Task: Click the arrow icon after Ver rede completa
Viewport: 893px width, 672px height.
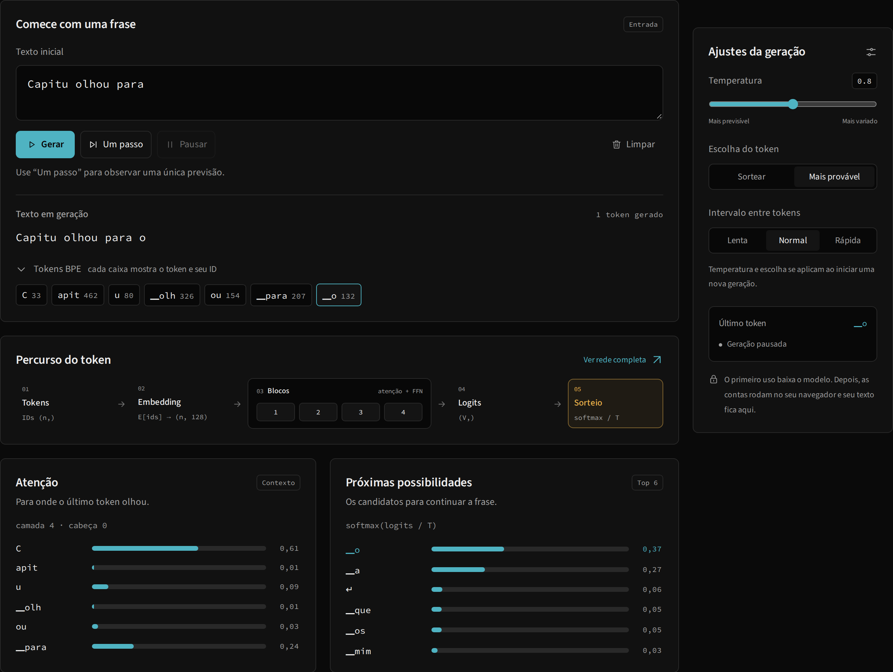Action: tap(657, 360)
